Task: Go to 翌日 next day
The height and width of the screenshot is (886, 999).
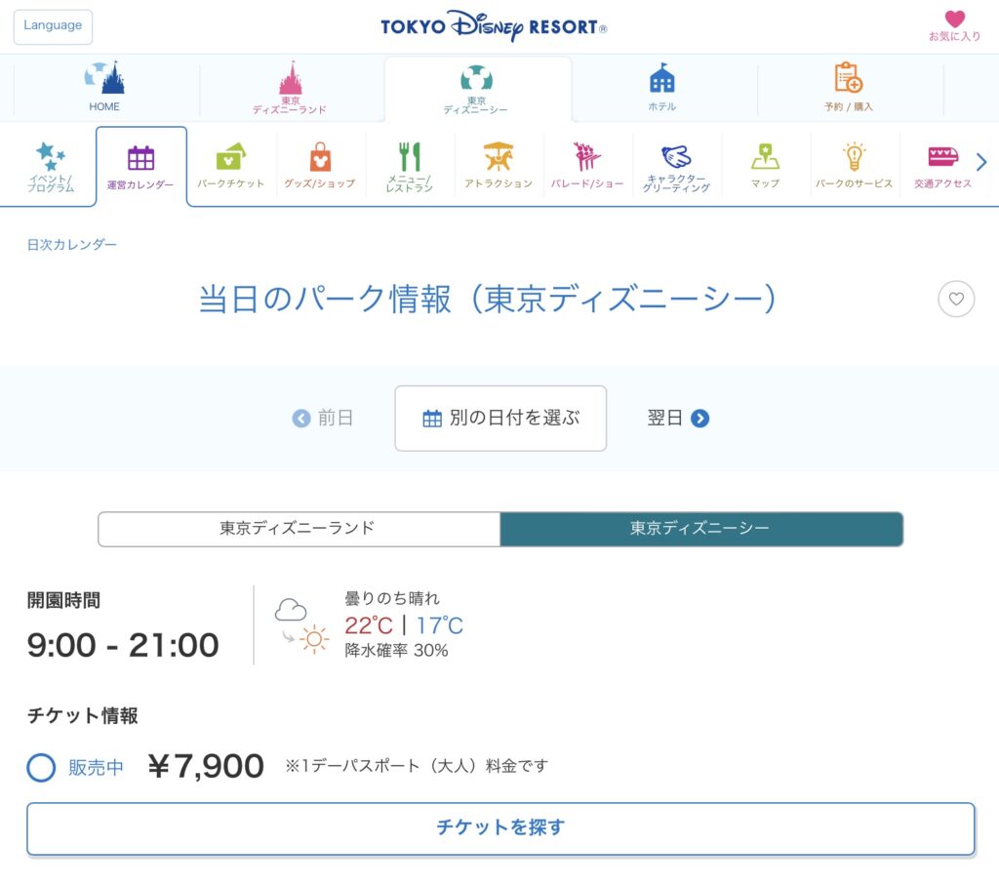Action: 678,419
